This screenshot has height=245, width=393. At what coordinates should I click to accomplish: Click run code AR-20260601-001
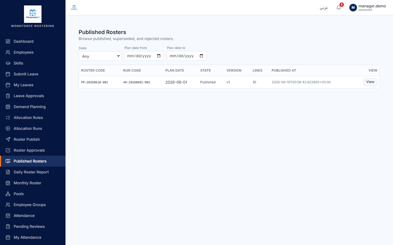point(137,82)
